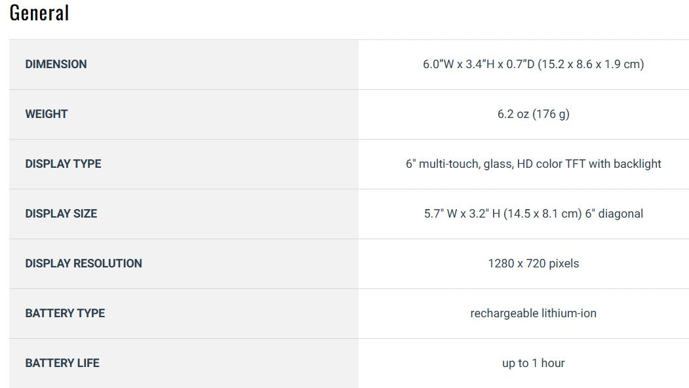Click the '6" multi-touch, glass' text

pyautogui.click(x=459, y=164)
